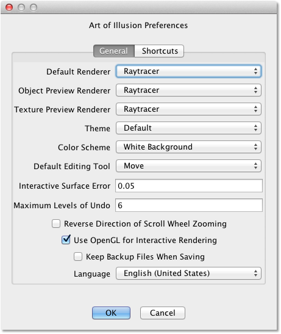Uncheck Use OpenGL for Interactive Rendering
The image size is (281, 334).
tap(66, 240)
